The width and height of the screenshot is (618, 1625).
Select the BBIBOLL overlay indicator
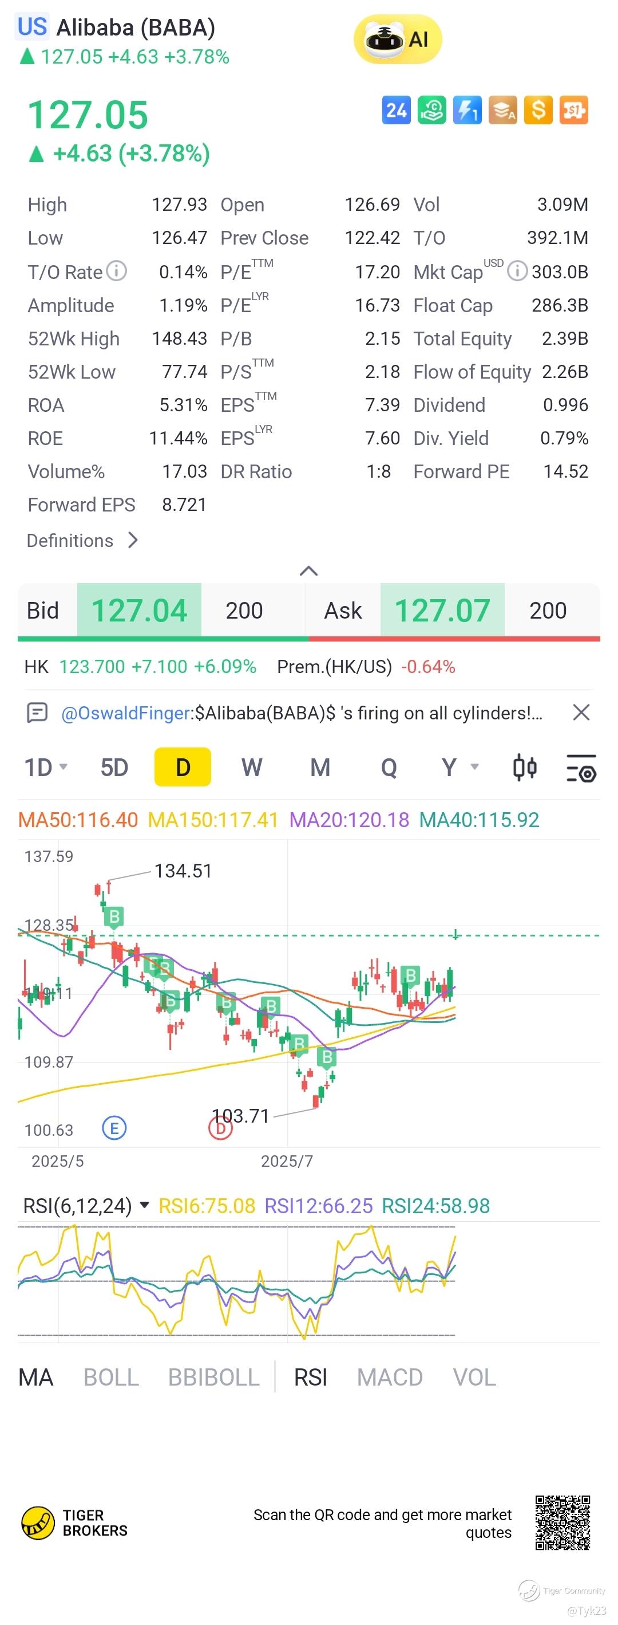tap(213, 1377)
